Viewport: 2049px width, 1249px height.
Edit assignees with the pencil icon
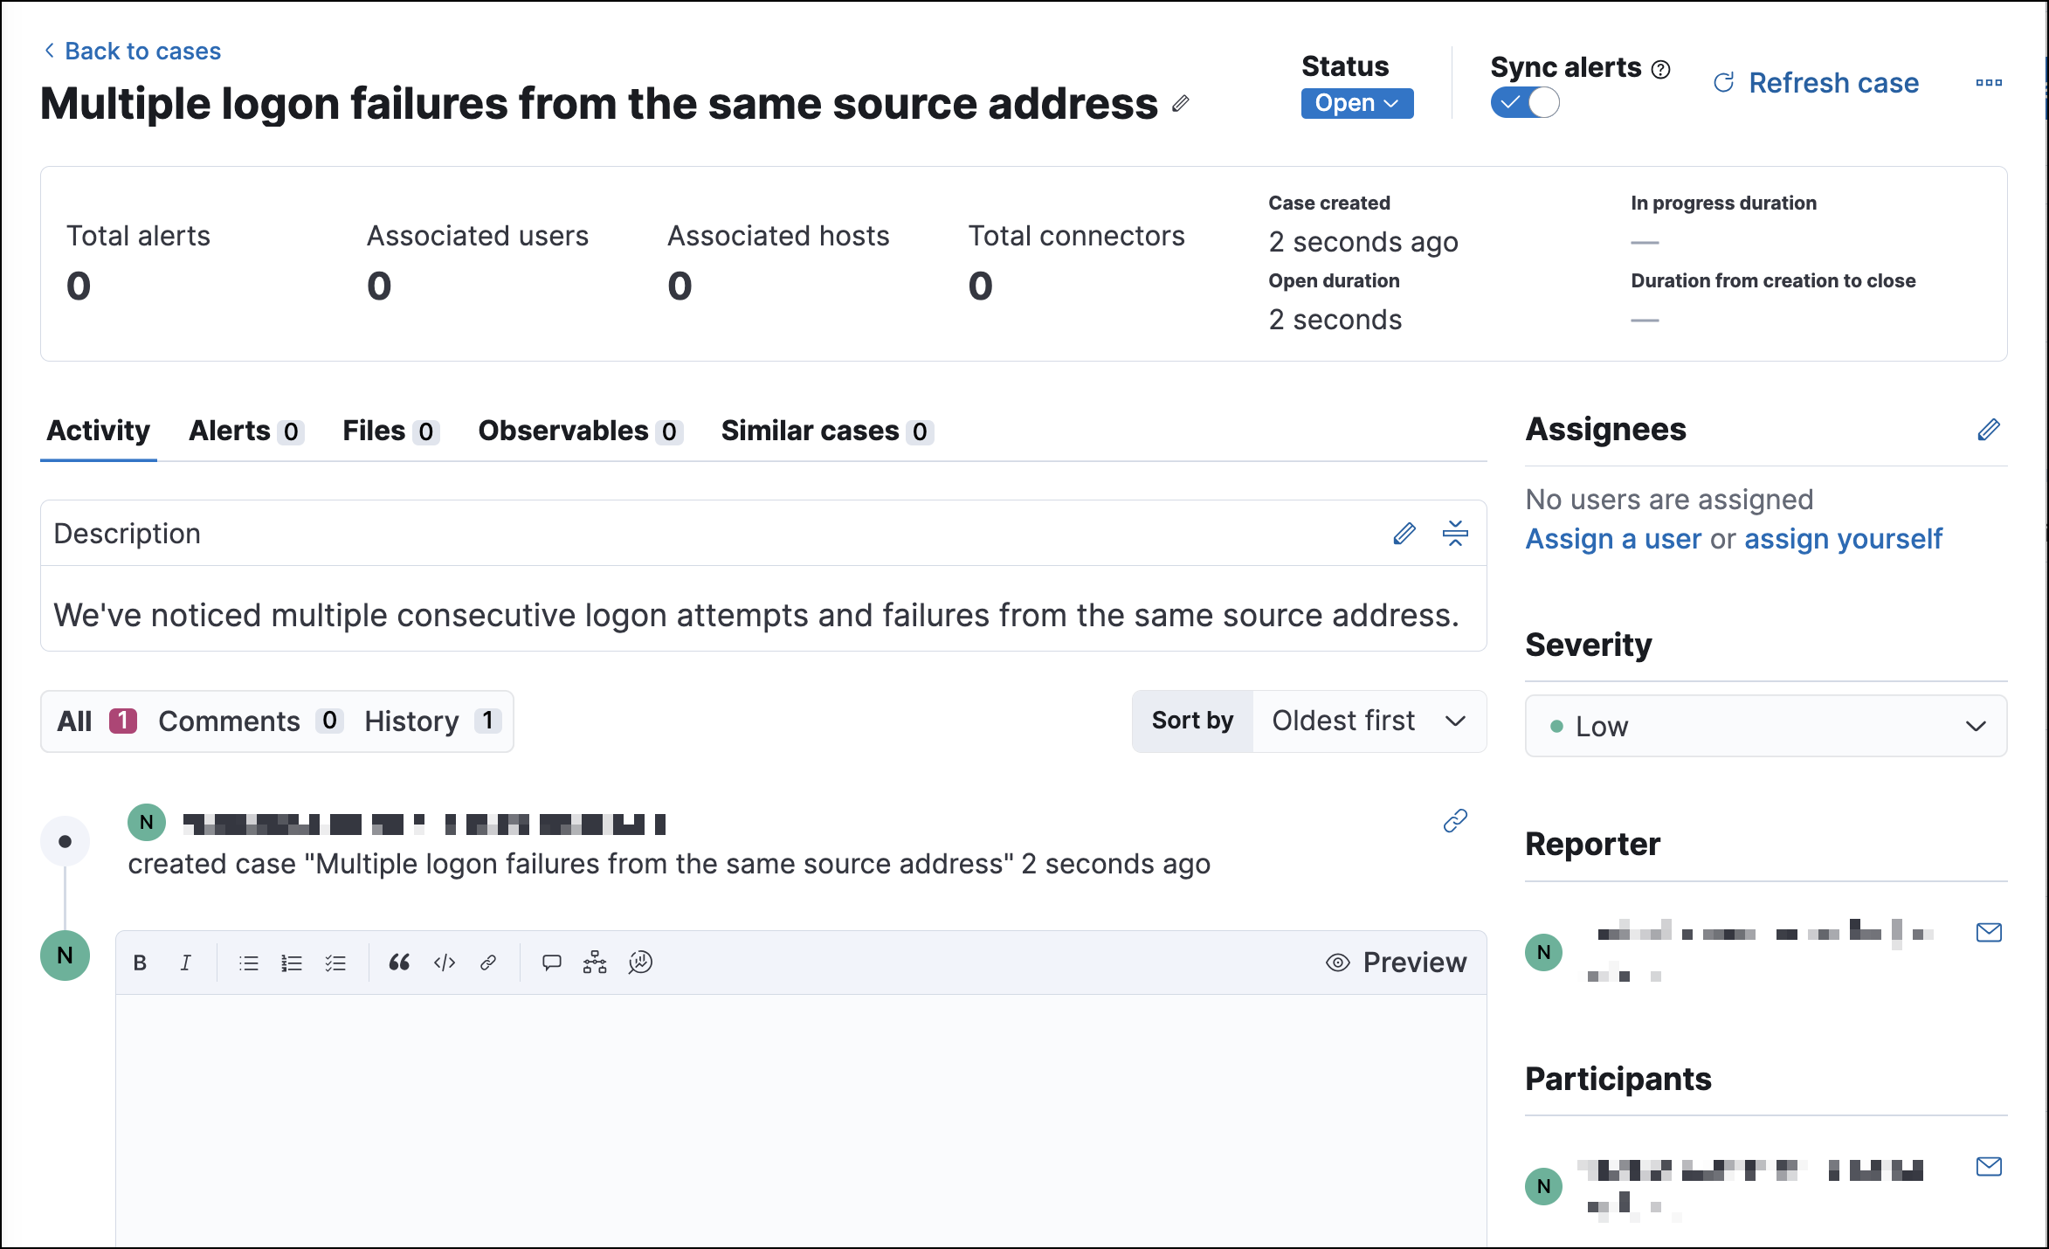(1989, 430)
